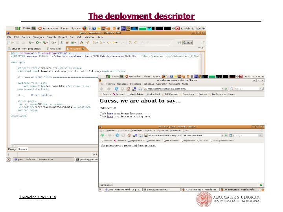Click JMX Console bookmark in welcome page Firefox
The width and height of the screenshot is (283, 212).
pos(170,94)
